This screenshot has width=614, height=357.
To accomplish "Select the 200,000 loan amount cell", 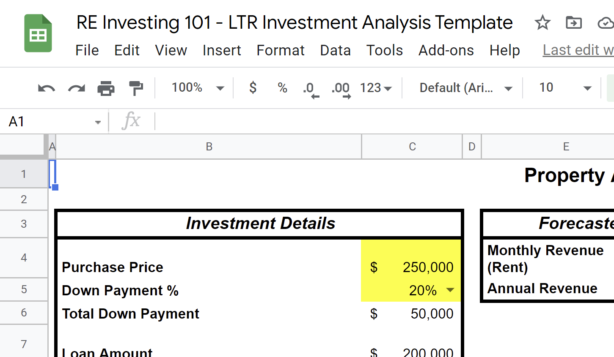I will pos(411,341).
